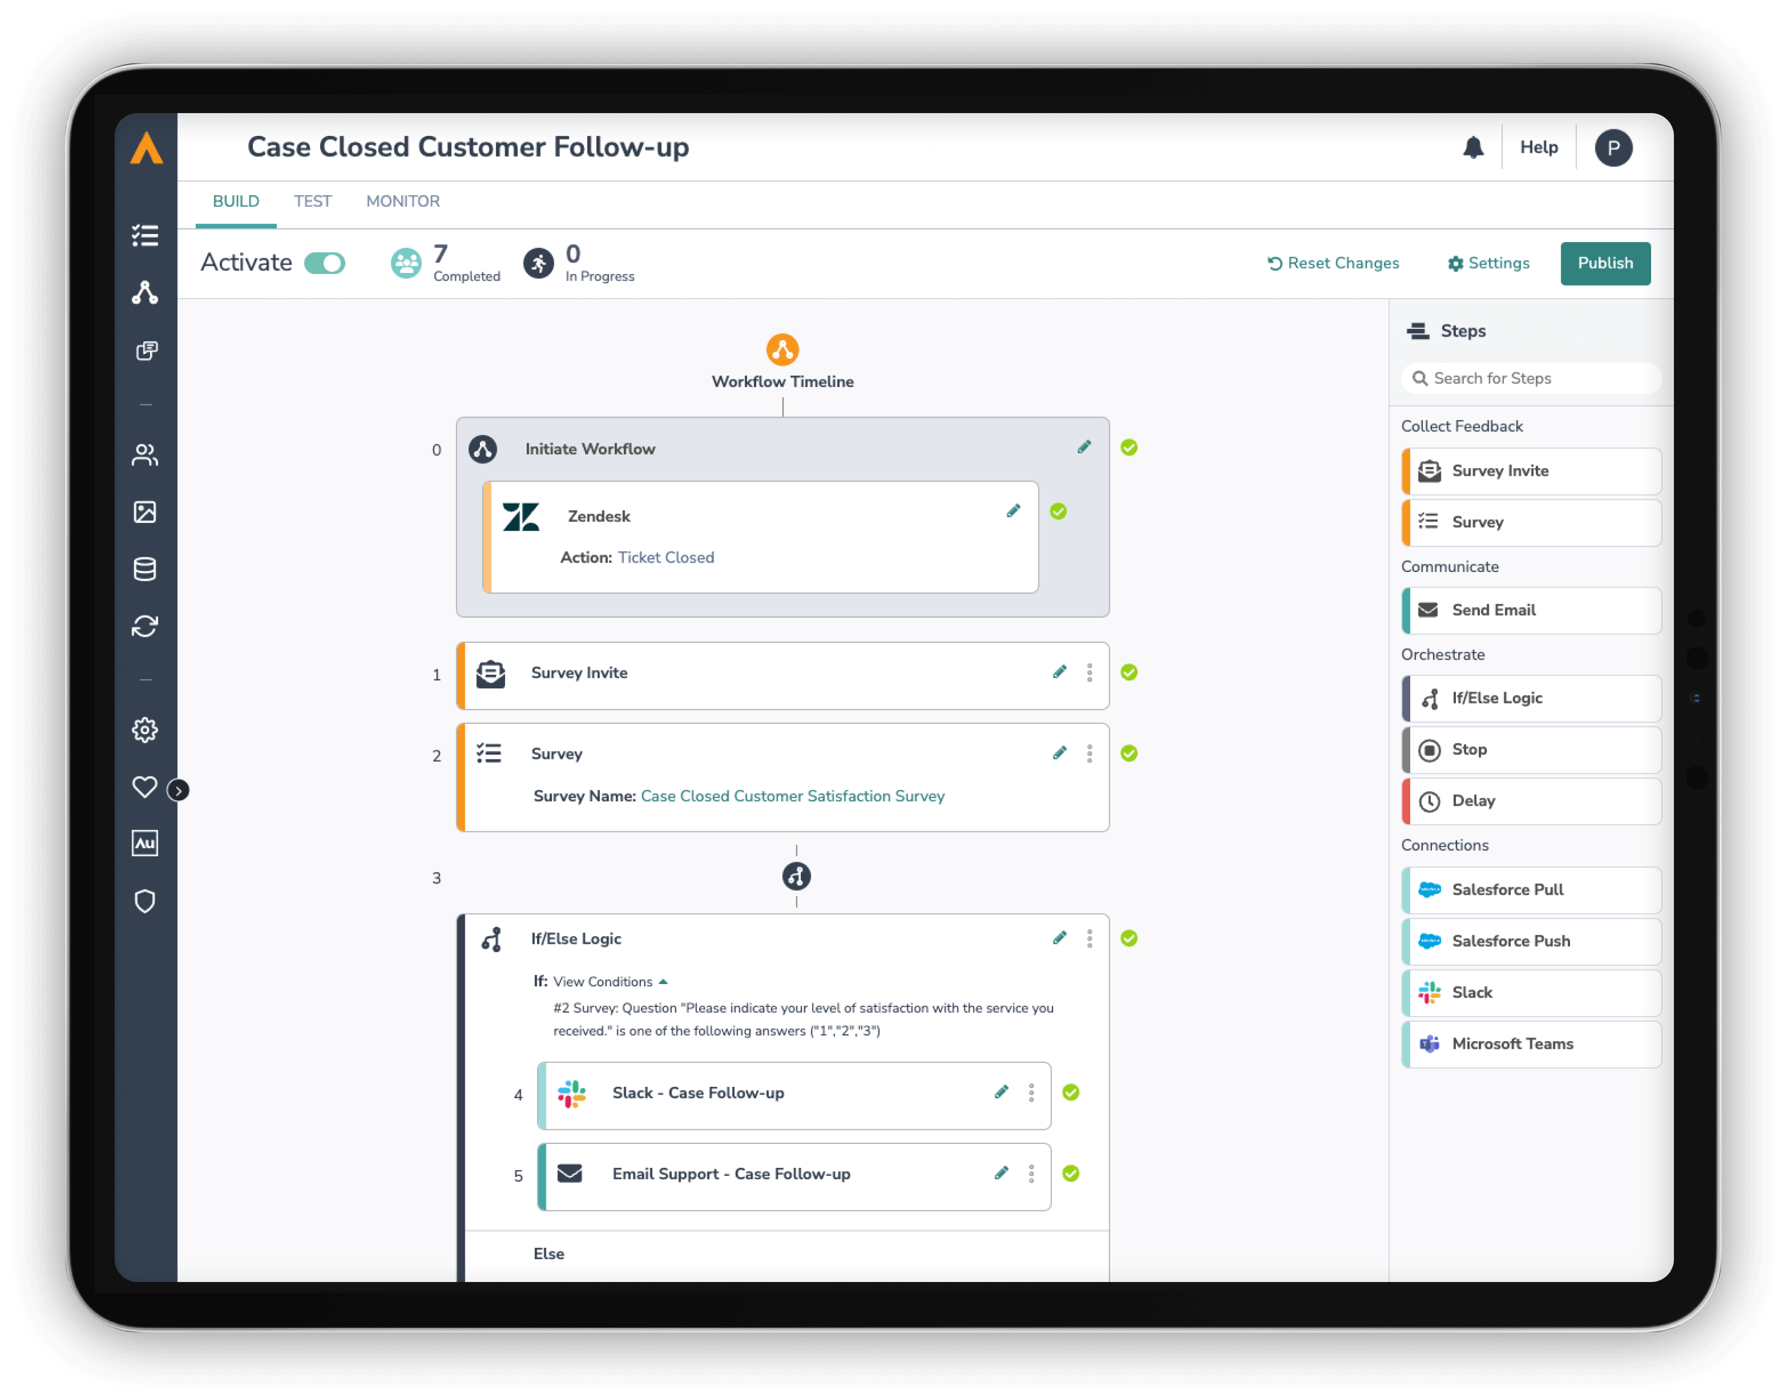Viewport: 1787px width, 1400px height.
Task: Click the notification bell icon
Action: 1473,147
